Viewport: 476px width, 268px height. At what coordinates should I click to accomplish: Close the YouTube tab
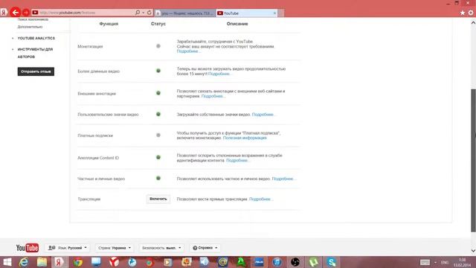click(x=274, y=13)
